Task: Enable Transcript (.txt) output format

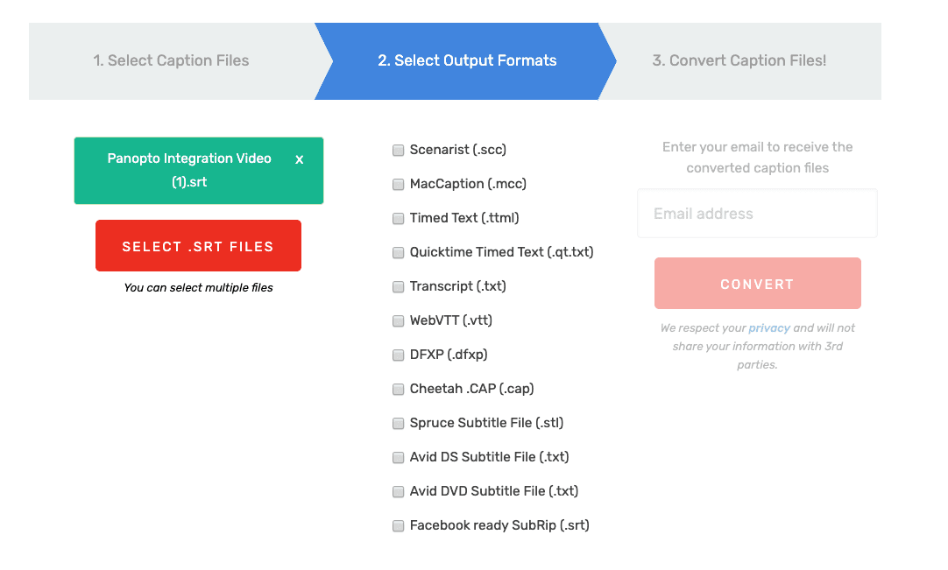Action: (x=399, y=287)
